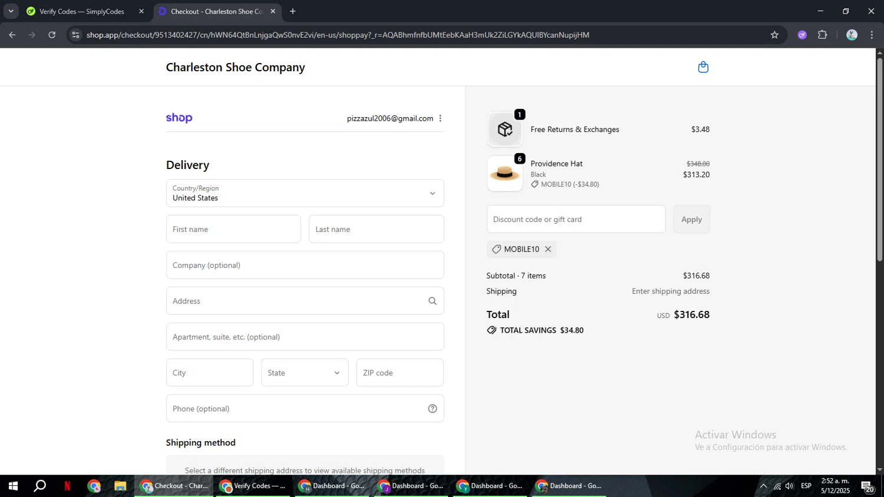Click the pizzazul2006@gmail.com account email

390,118
